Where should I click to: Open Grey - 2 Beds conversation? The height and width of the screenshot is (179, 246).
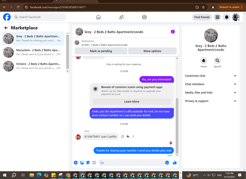[x=33, y=38]
